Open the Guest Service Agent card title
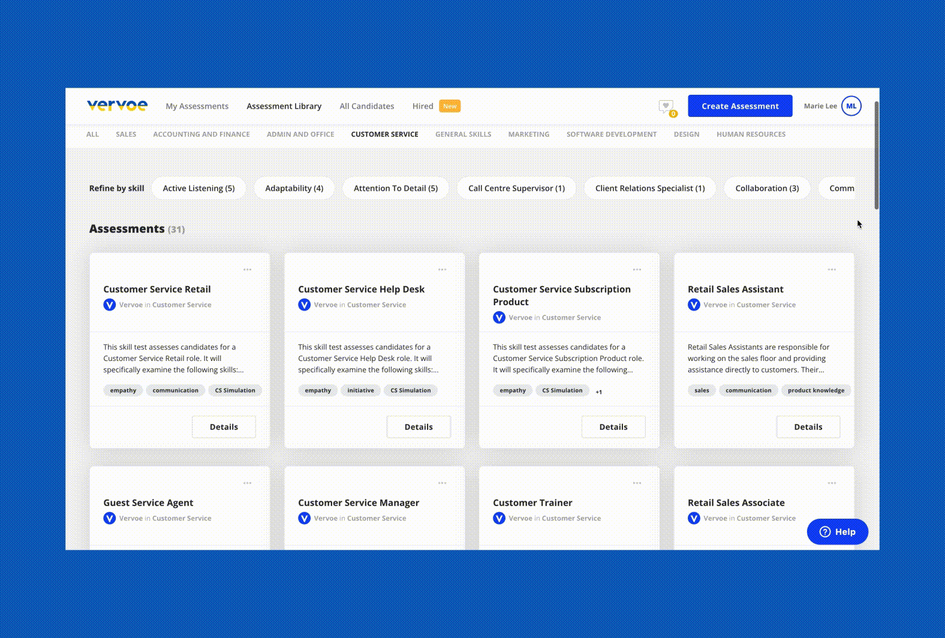The image size is (945, 638). 148,502
